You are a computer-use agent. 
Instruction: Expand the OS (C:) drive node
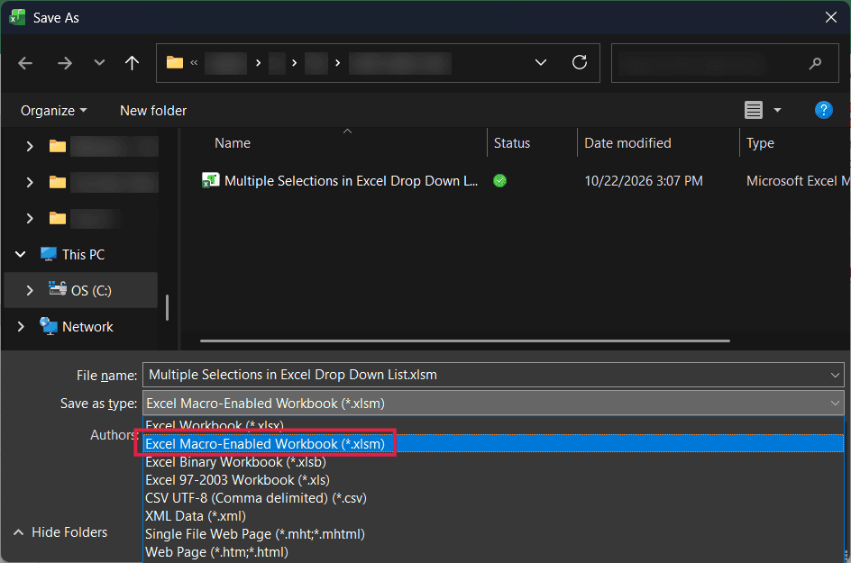(30, 291)
